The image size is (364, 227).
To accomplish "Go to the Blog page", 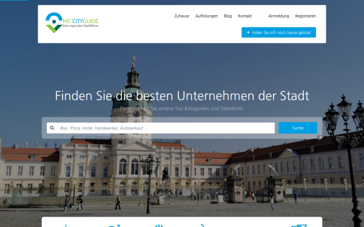I will [x=227, y=16].
